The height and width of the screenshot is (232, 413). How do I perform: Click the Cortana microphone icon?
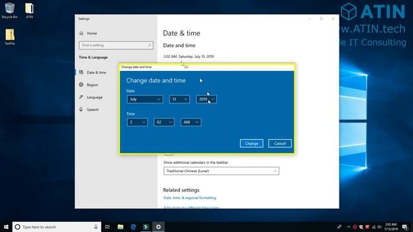click(96, 227)
